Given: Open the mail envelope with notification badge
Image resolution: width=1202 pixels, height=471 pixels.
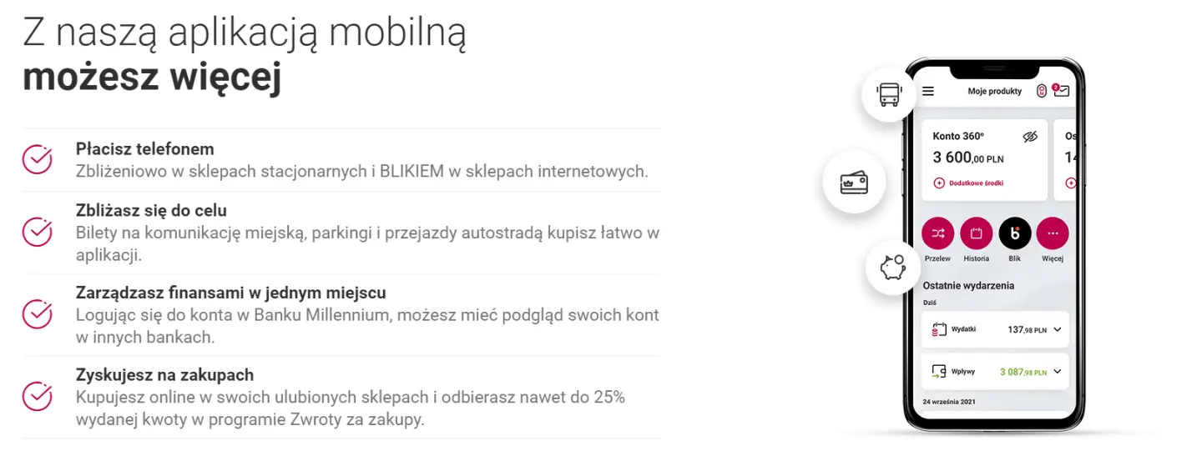Looking at the screenshot, I should click(x=1061, y=91).
